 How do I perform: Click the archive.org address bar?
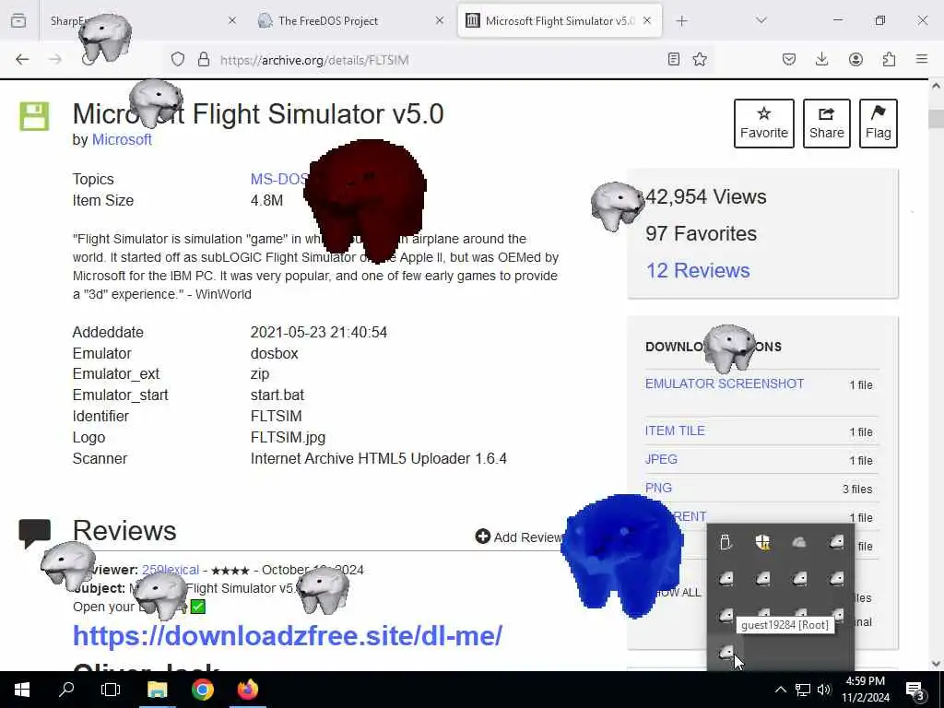click(x=440, y=60)
